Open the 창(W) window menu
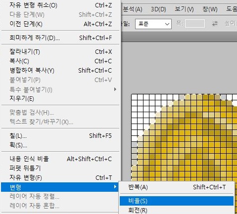Image resolution: width=237 pixels, height=214 pixels. (210, 9)
